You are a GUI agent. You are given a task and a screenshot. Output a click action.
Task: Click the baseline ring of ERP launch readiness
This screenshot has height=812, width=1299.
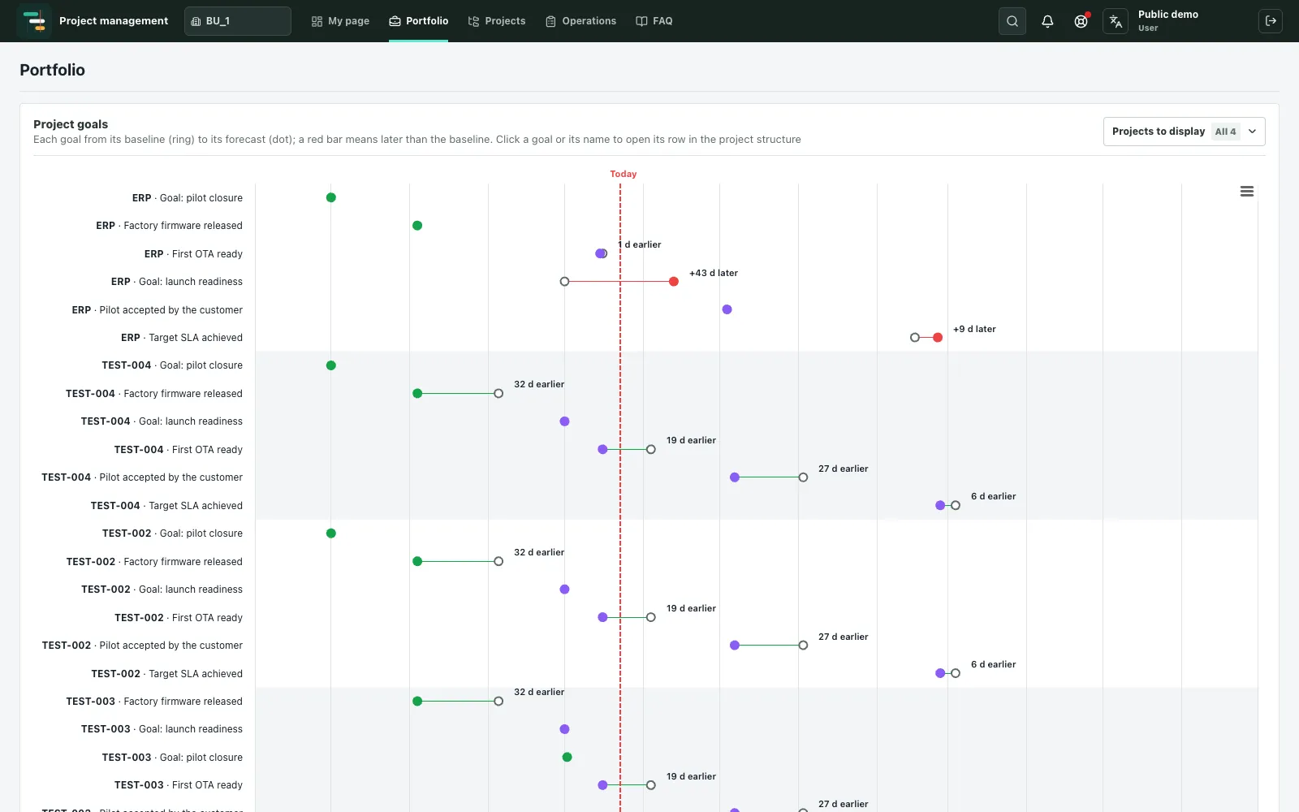(x=564, y=282)
